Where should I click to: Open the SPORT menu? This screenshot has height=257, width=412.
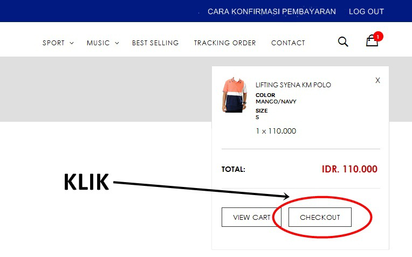click(53, 43)
